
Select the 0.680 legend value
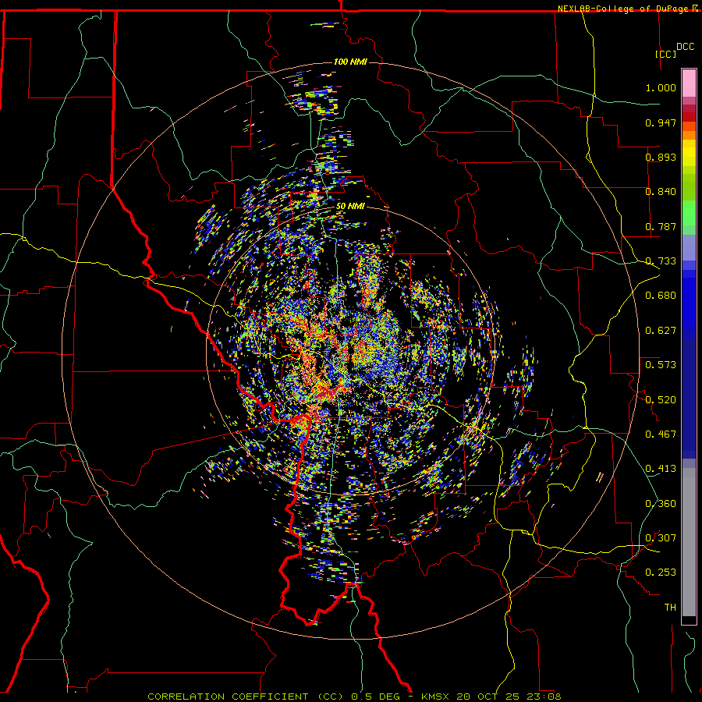[661, 296]
